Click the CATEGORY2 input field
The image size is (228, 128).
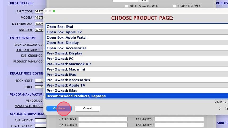179,119
